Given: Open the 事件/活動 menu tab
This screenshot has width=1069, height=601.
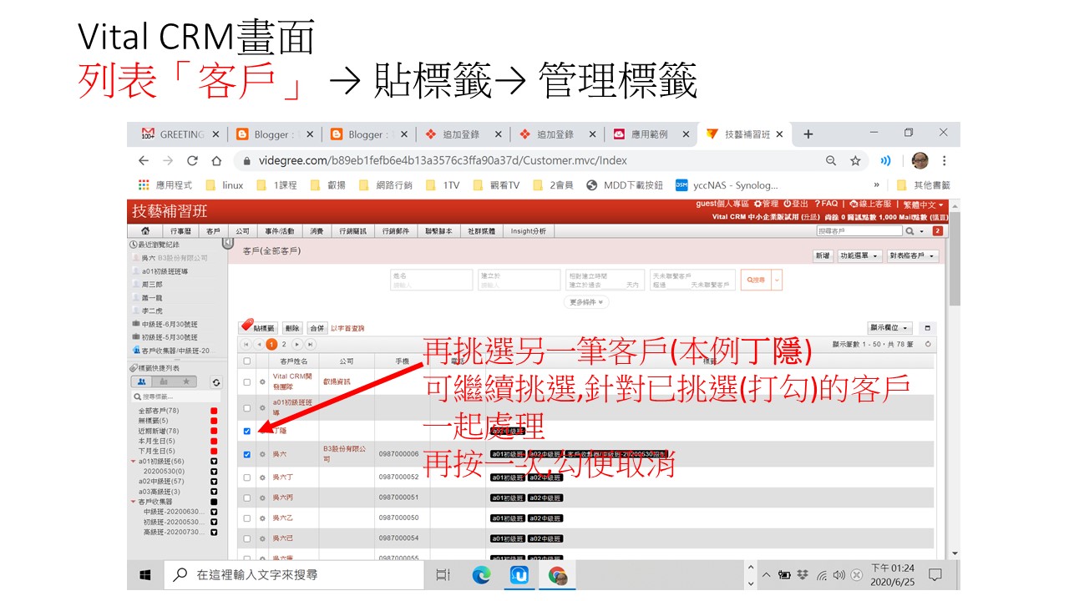Looking at the screenshot, I should coord(280,231).
